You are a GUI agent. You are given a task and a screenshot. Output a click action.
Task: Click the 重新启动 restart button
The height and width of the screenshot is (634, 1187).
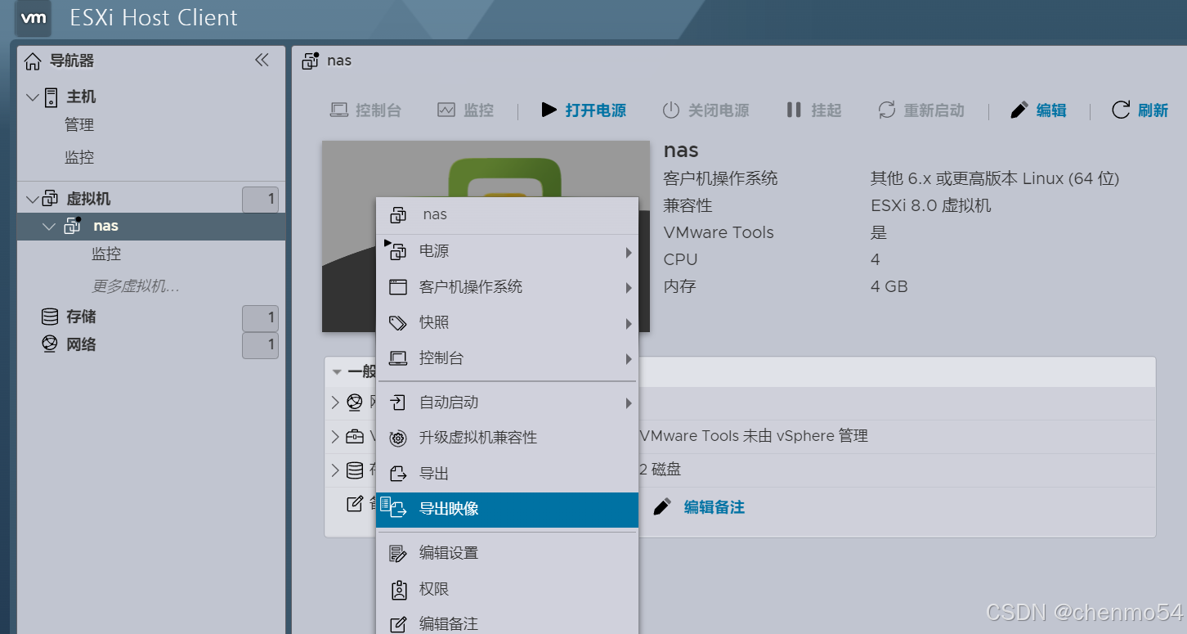point(921,110)
